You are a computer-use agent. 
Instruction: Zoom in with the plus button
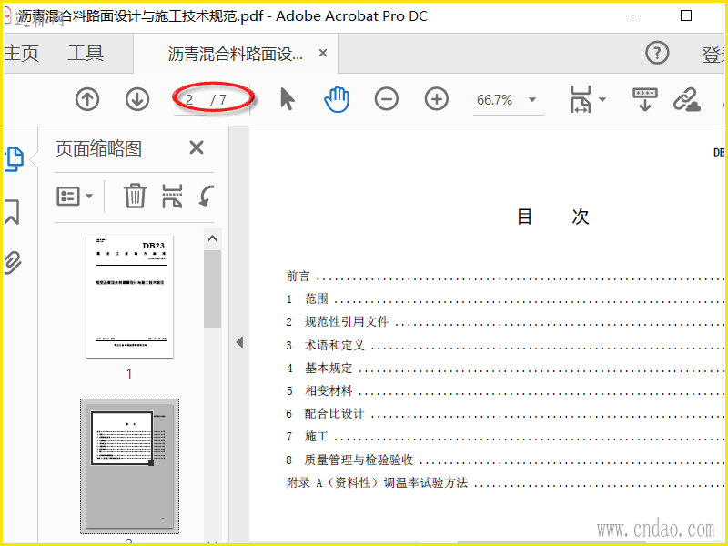437,99
